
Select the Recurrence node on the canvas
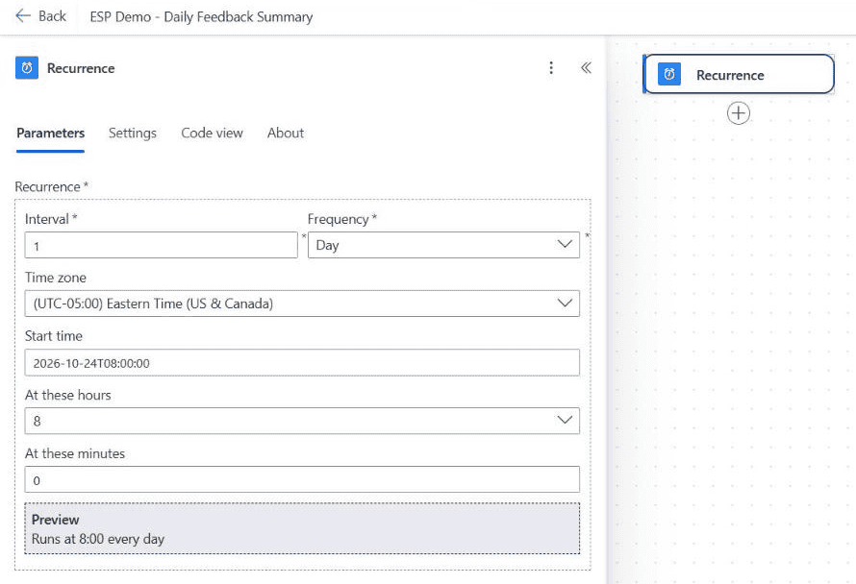click(x=739, y=74)
